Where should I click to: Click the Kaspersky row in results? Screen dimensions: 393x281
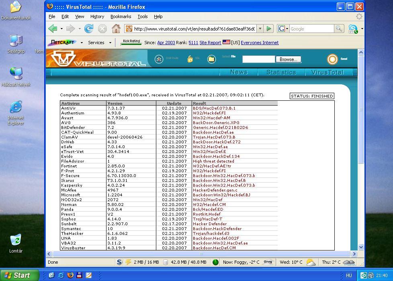pyautogui.click(x=169, y=185)
